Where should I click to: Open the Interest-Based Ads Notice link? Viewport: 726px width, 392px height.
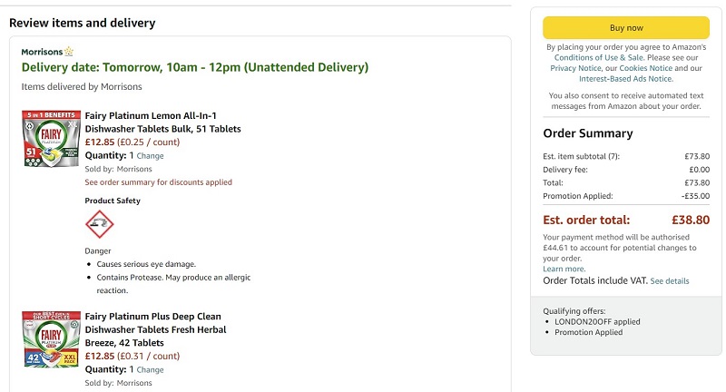pos(626,79)
